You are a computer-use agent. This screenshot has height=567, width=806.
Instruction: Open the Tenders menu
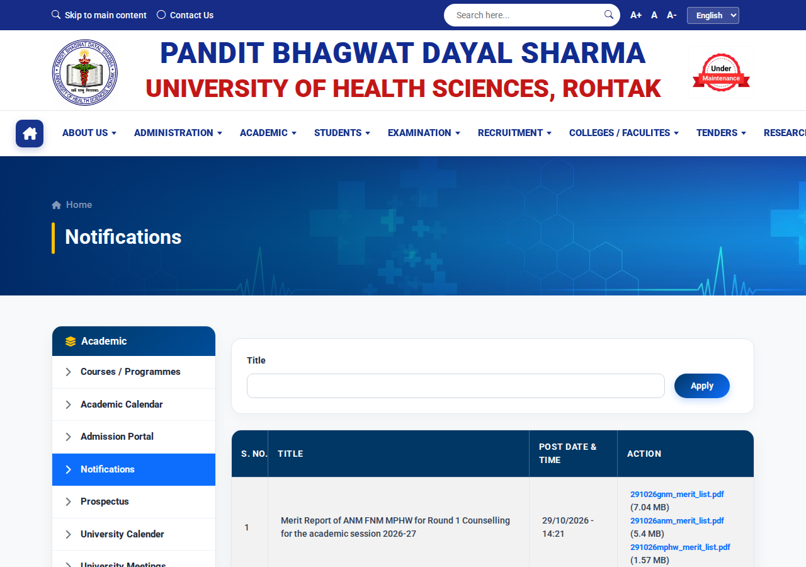coord(722,133)
